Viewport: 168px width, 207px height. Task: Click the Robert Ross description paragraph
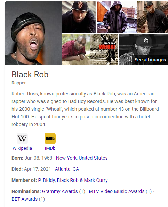tap(85, 109)
